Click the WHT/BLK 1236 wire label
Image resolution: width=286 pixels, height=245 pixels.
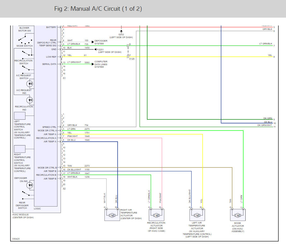pyautogui.click(x=79, y=177)
